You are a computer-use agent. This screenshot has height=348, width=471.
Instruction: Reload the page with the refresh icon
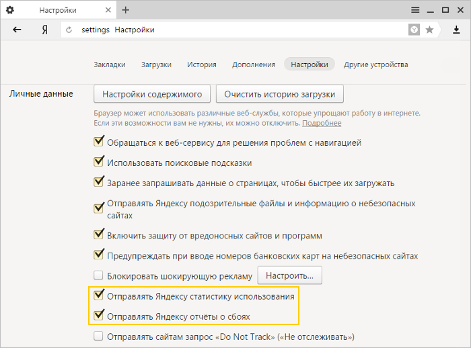point(69,30)
